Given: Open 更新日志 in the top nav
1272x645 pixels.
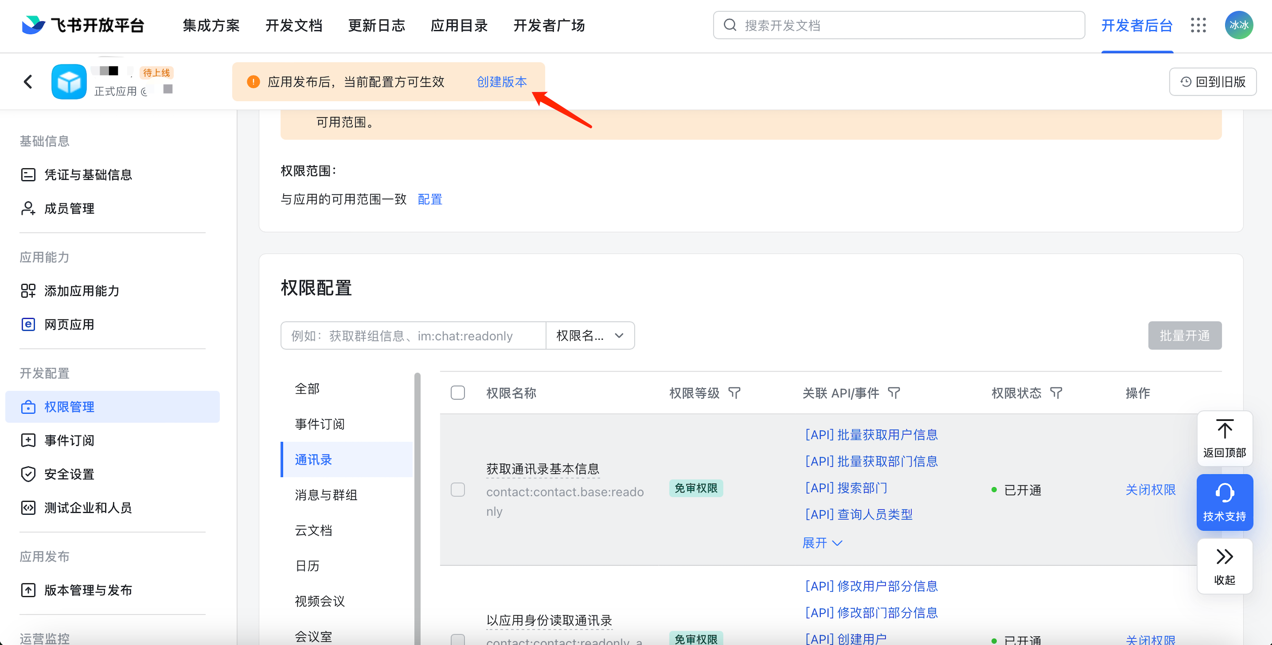Looking at the screenshot, I should [376, 25].
